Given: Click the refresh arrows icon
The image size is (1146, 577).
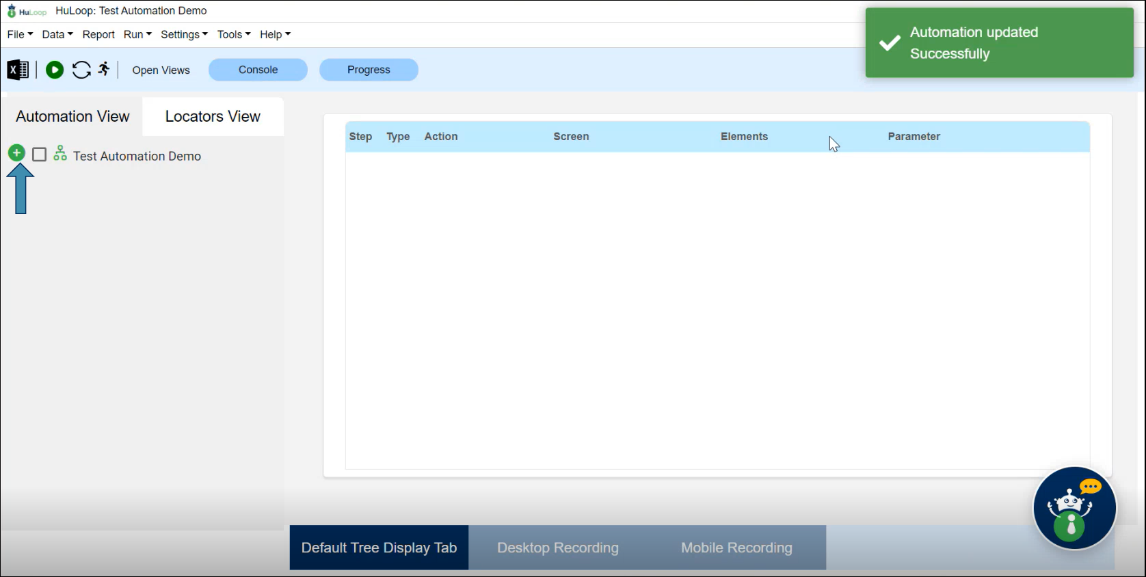Looking at the screenshot, I should click(x=81, y=70).
